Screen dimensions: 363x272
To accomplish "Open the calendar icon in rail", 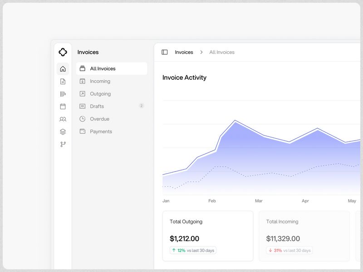I will pyautogui.click(x=63, y=107).
